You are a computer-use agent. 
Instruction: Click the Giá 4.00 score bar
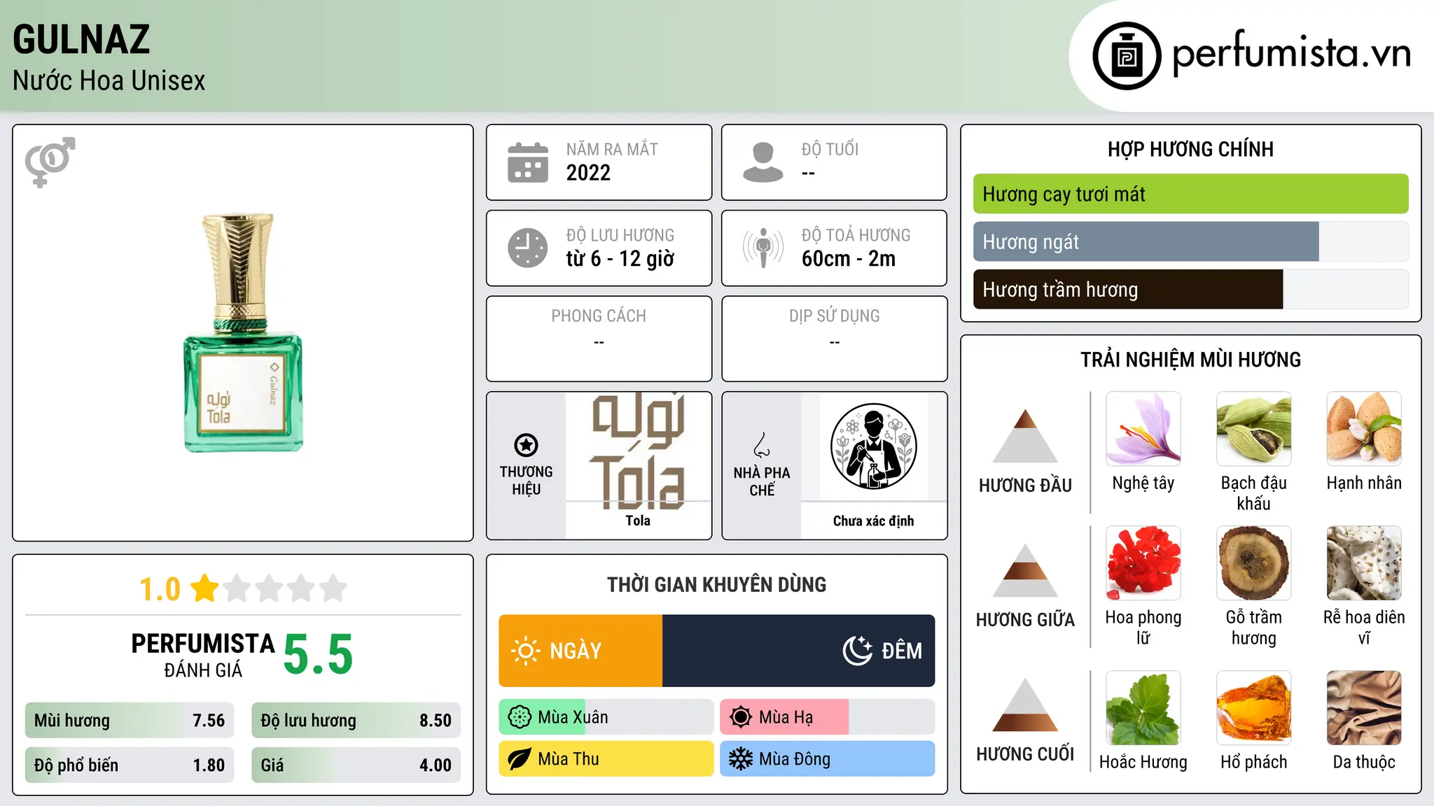pos(356,765)
